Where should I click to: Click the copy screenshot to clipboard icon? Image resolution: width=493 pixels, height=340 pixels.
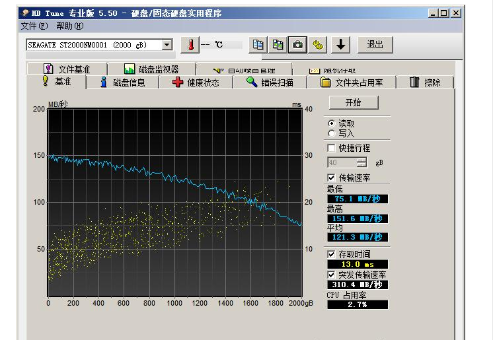[278, 45]
